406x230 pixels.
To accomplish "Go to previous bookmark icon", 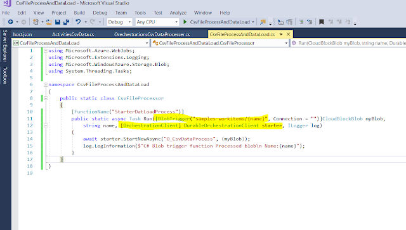I will point(331,22).
